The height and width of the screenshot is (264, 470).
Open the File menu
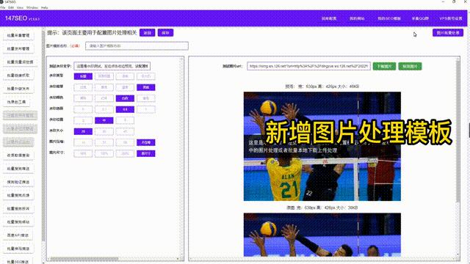[3, 7]
